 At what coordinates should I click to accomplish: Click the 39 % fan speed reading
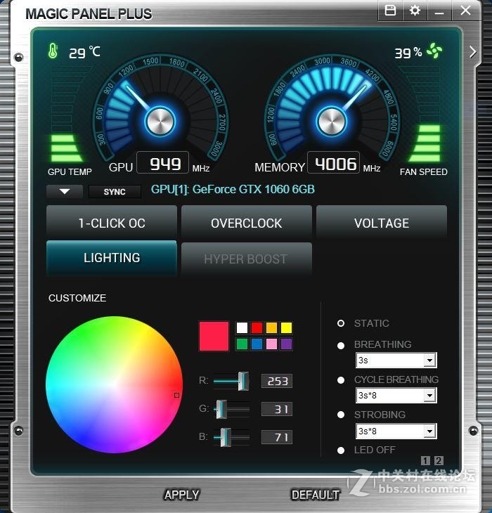[408, 53]
